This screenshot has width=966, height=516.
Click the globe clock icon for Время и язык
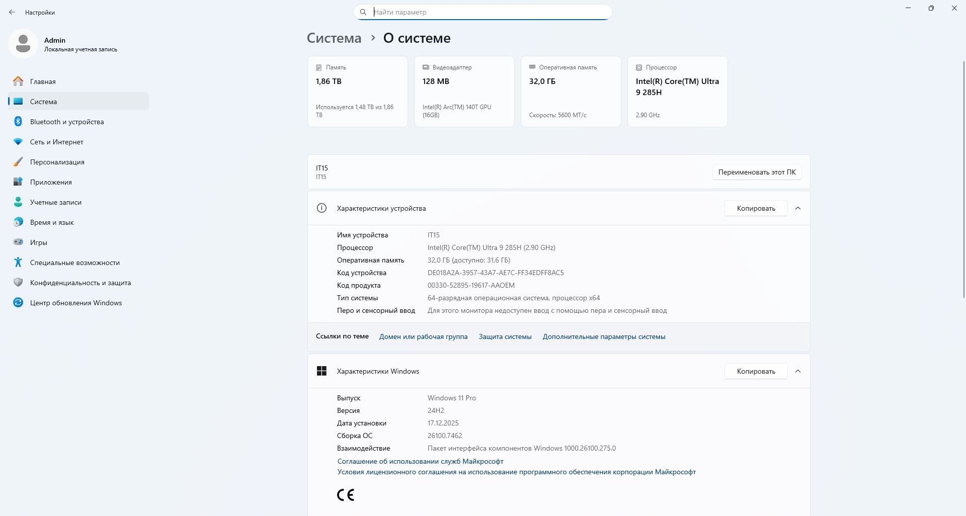tap(18, 222)
